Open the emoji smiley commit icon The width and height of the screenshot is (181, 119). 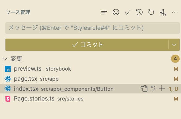pyautogui.click(x=116, y=12)
